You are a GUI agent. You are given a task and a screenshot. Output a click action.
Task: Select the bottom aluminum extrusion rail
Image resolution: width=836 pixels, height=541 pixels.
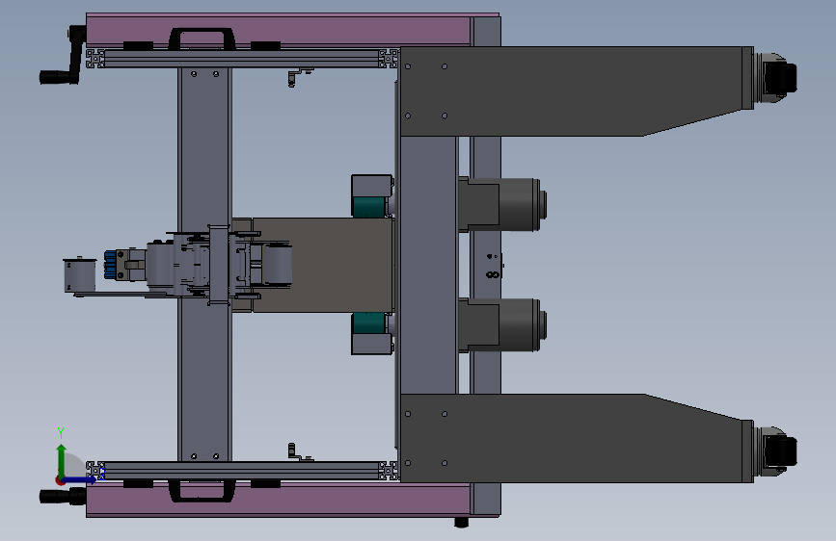243,471
